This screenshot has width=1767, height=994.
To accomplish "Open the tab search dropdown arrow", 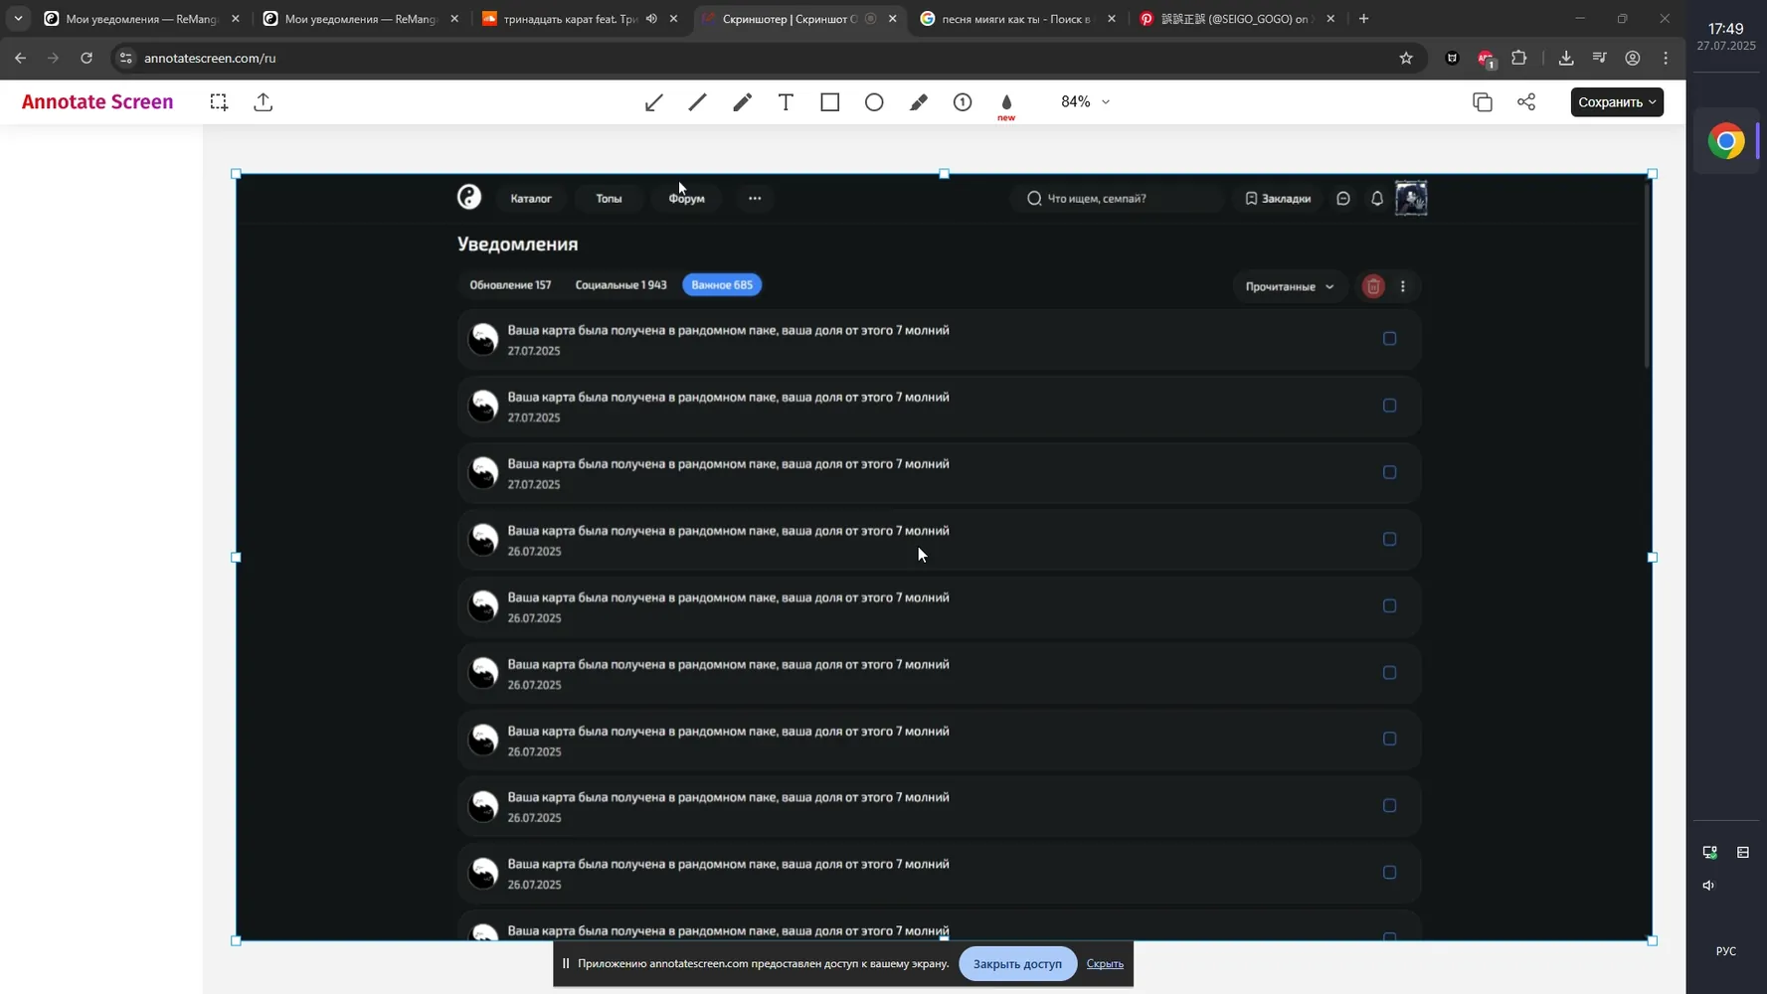I will coord(18,18).
